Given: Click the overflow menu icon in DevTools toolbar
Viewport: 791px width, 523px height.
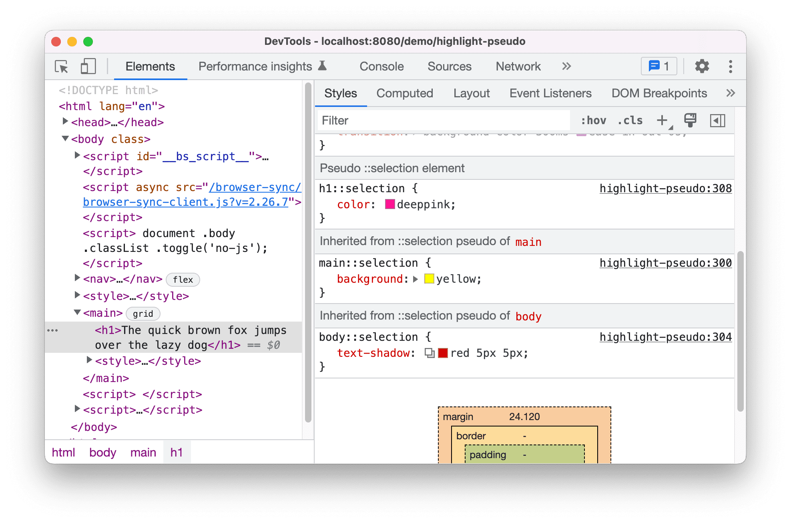Looking at the screenshot, I should (x=731, y=66).
